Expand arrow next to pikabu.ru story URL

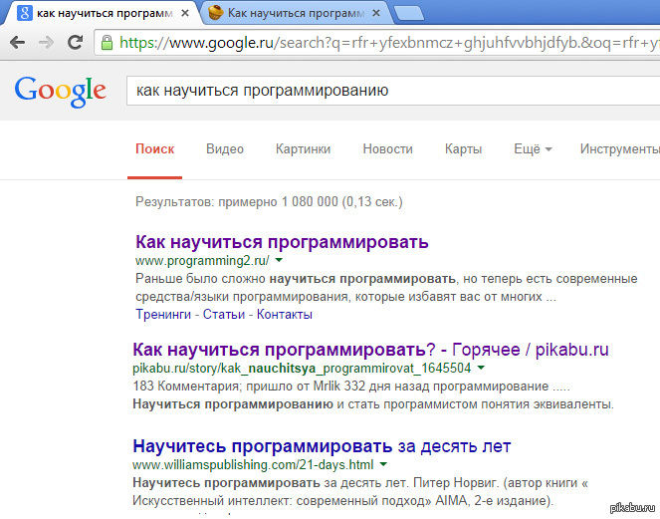(x=481, y=368)
